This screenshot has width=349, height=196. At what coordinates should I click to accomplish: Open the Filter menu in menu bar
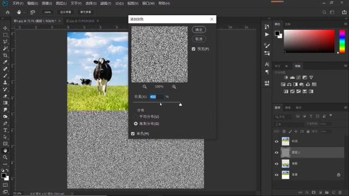[105, 3]
